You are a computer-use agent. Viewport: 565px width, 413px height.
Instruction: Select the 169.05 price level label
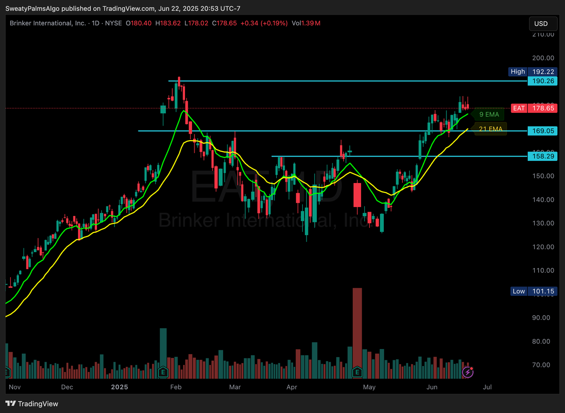point(542,131)
